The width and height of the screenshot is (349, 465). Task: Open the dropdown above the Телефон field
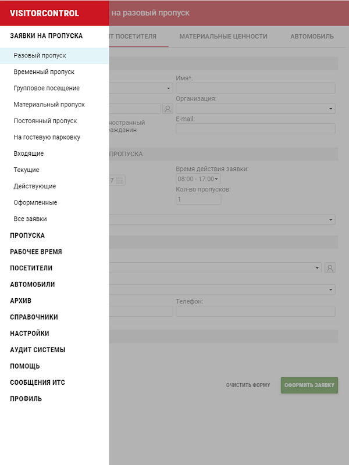(x=221, y=289)
